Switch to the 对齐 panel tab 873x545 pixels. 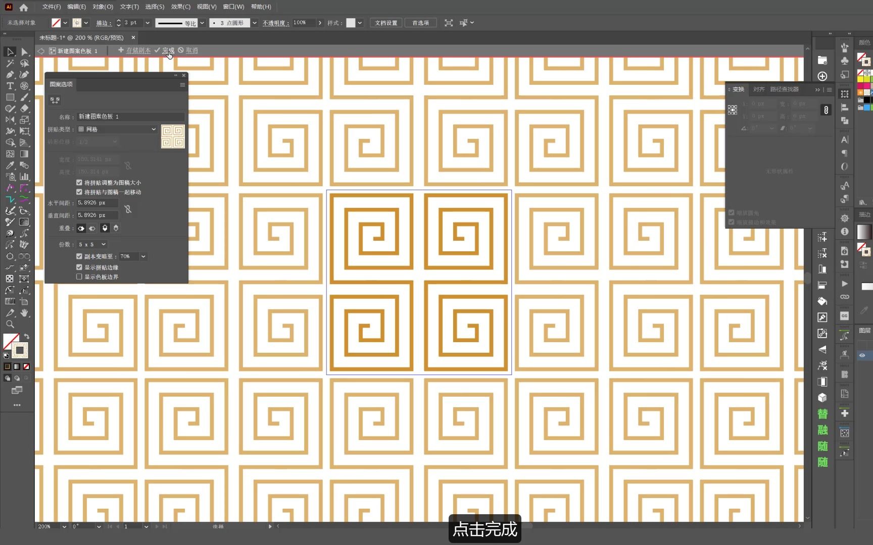pos(759,89)
